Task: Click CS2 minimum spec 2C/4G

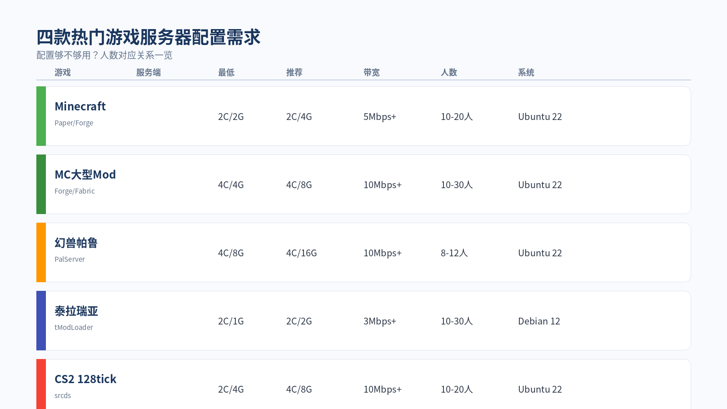Action: coord(231,389)
